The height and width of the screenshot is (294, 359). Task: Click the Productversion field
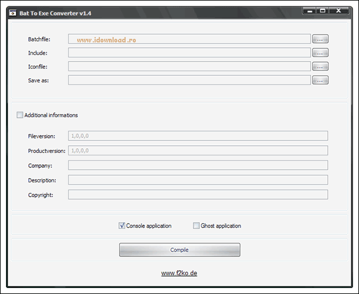[x=198, y=151]
